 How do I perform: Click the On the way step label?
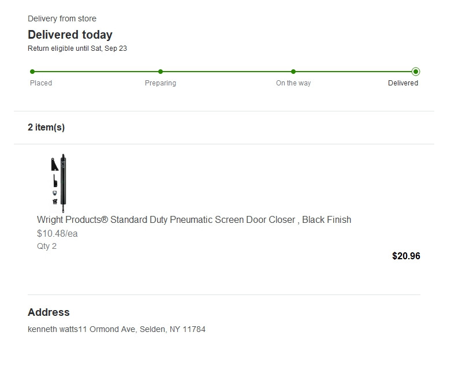click(x=293, y=83)
